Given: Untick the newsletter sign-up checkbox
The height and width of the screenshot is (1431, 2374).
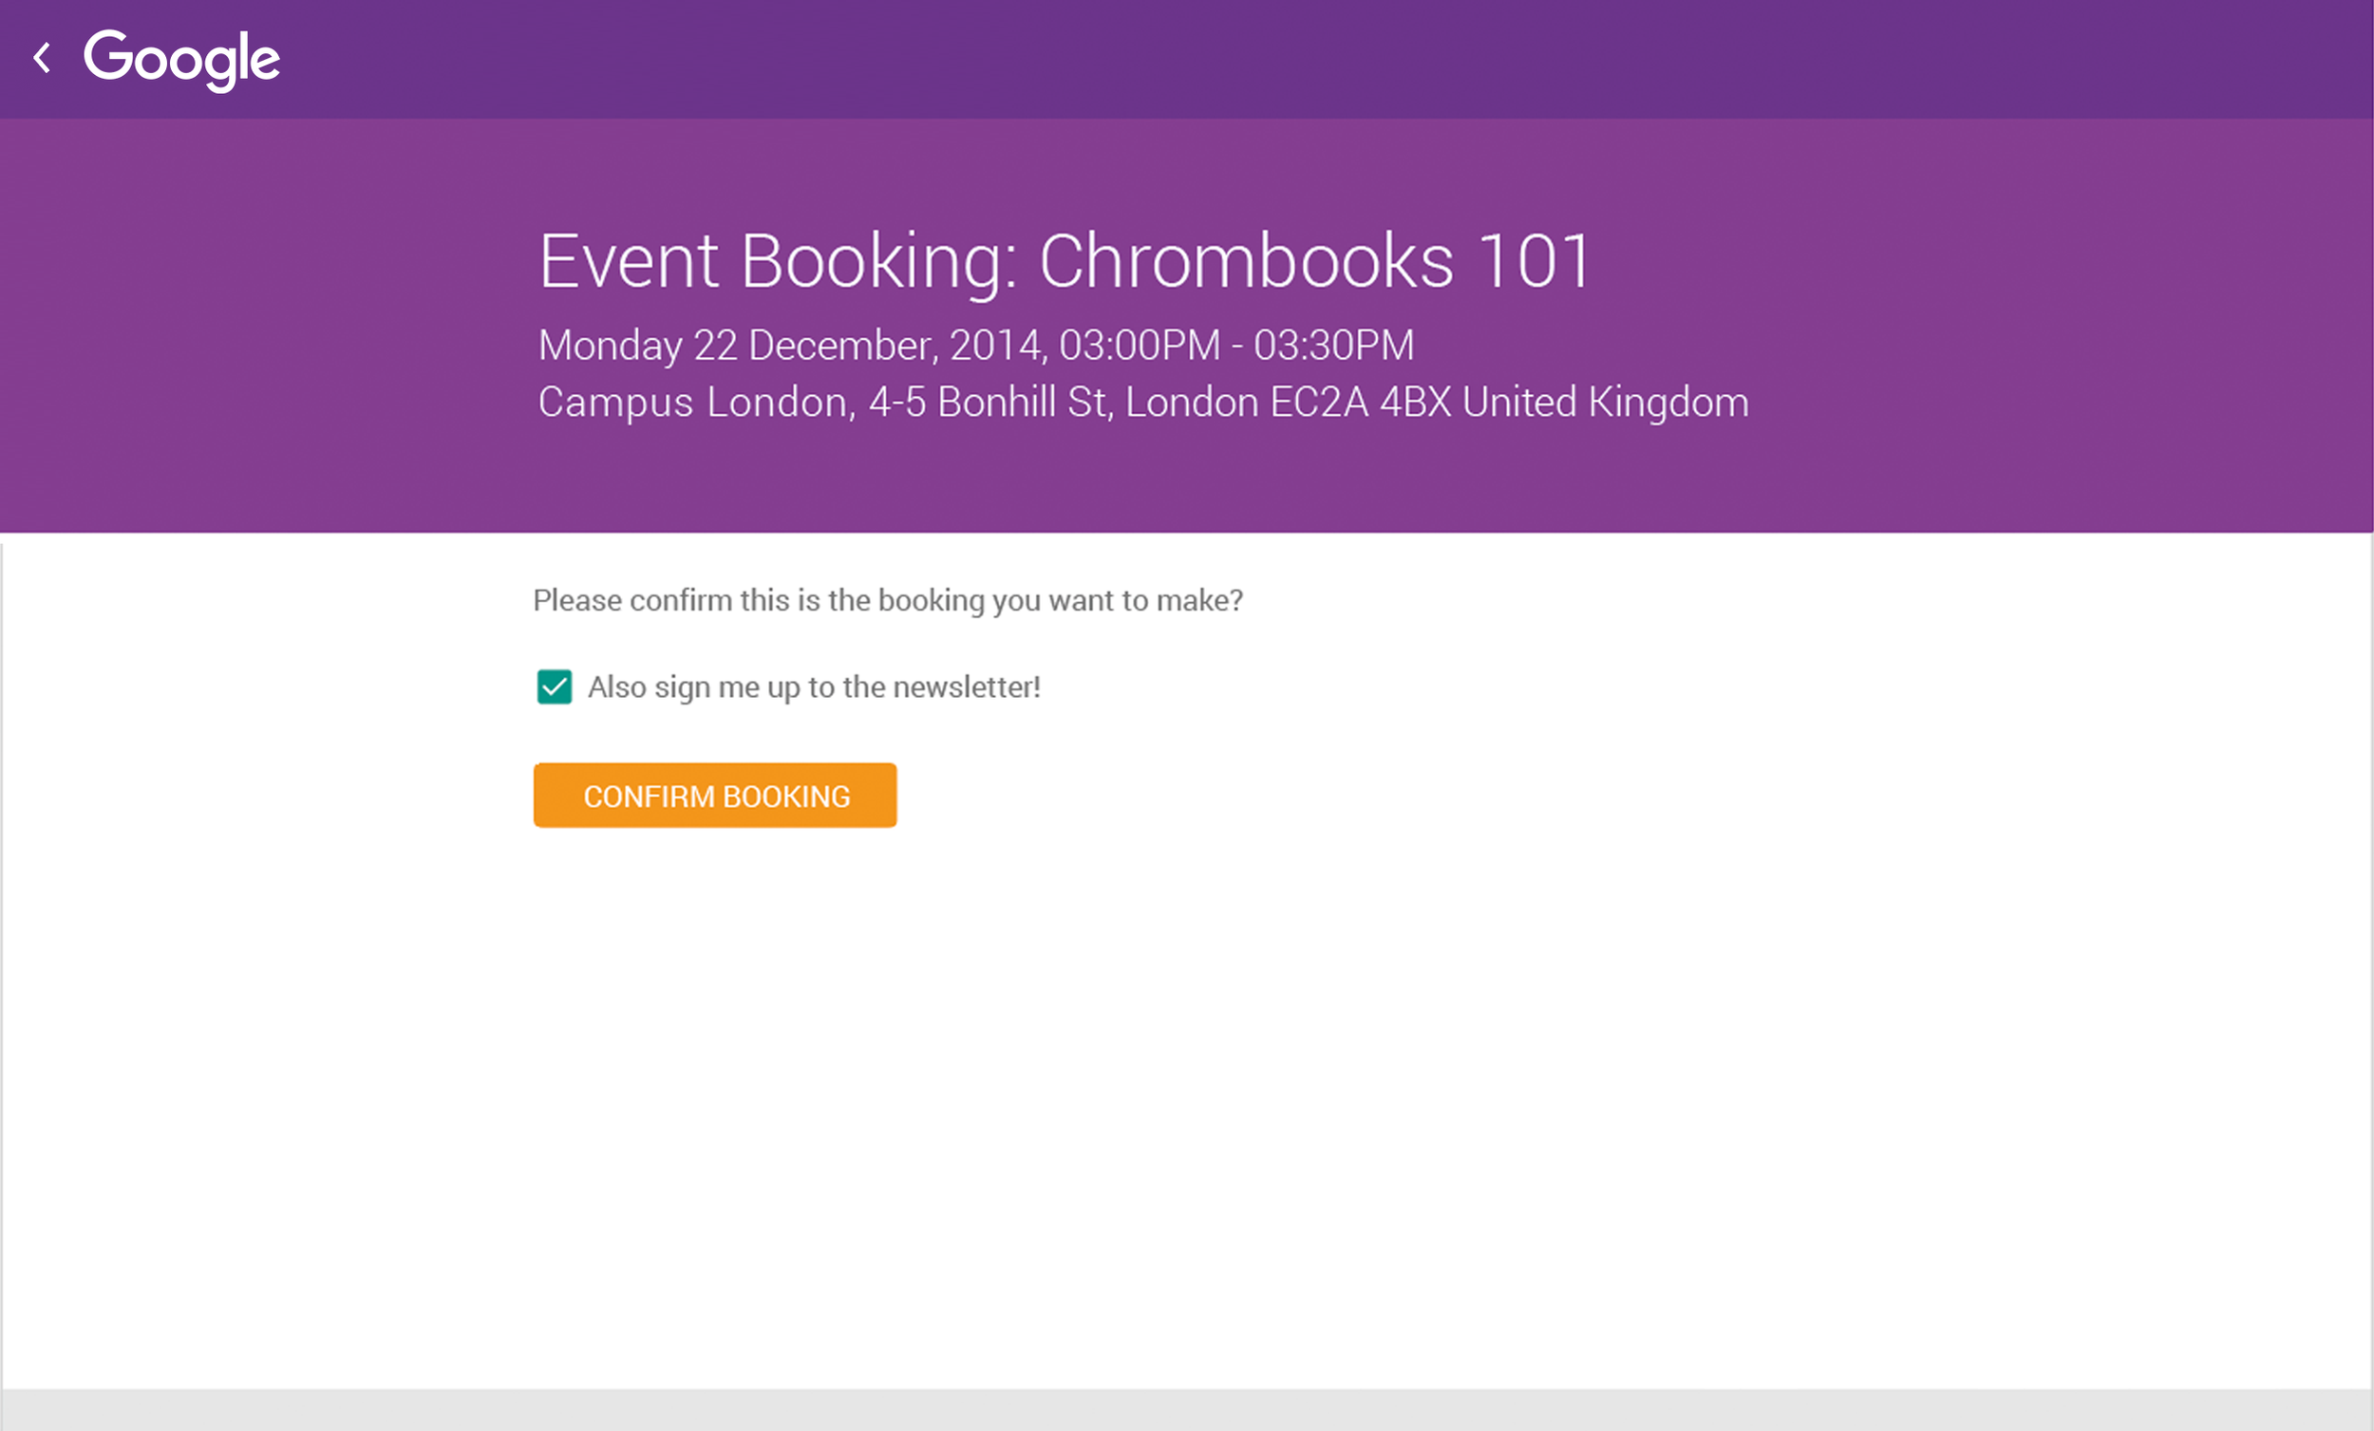Looking at the screenshot, I should coord(554,687).
